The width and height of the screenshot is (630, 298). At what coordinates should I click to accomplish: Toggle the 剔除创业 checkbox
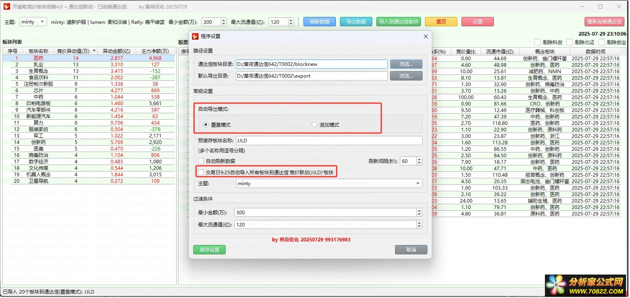tap(602, 42)
